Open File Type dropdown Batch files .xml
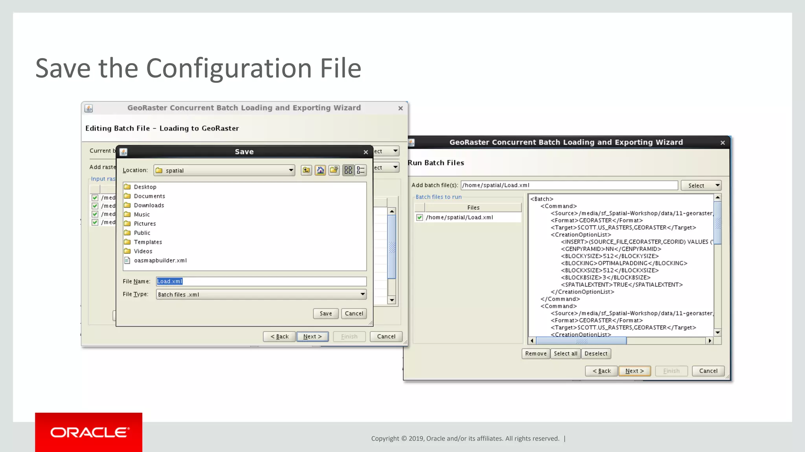805x452 pixels. (x=261, y=294)
